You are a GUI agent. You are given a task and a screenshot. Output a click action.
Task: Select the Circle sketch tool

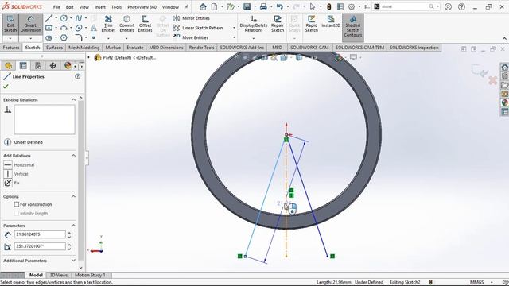(x=64, y=18)
